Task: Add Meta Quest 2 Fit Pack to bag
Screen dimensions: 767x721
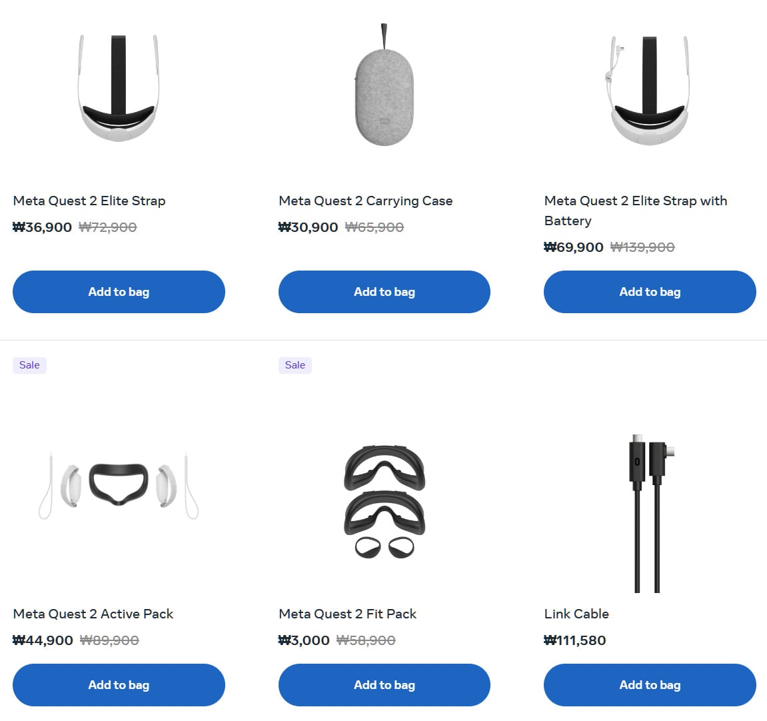Action: click(384, 685)
